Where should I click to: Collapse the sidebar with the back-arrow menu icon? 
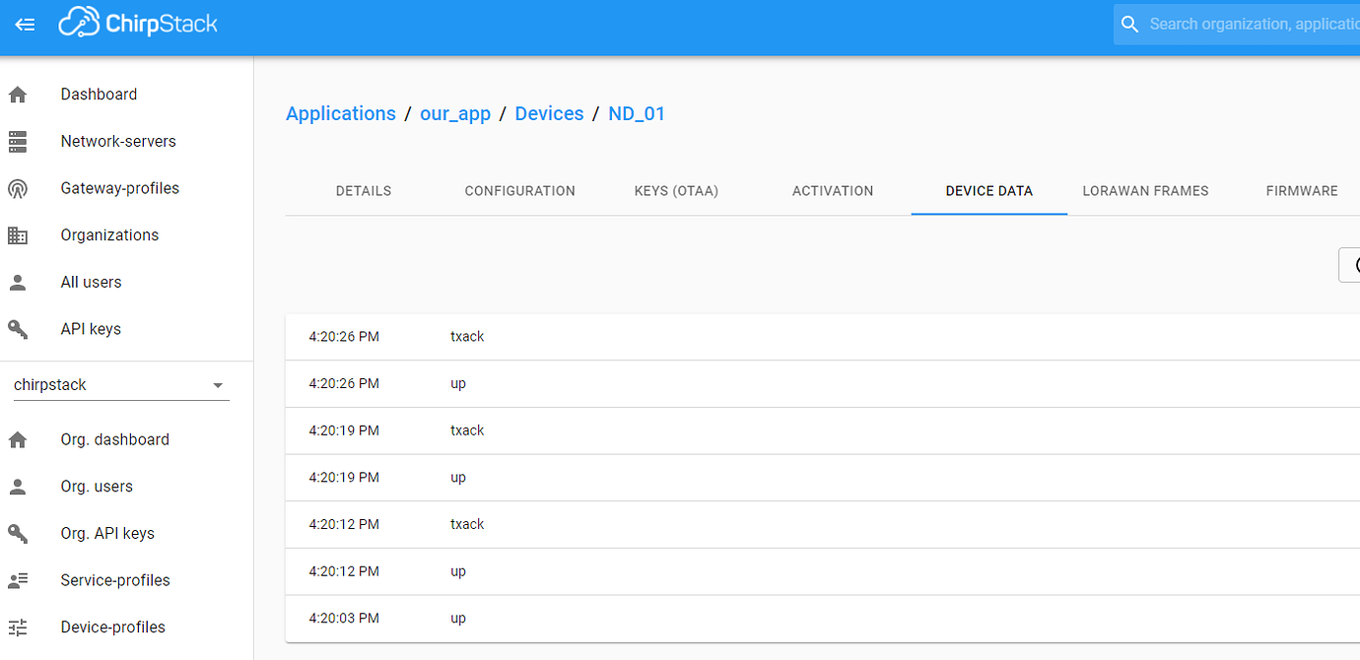tap(26, 25)
